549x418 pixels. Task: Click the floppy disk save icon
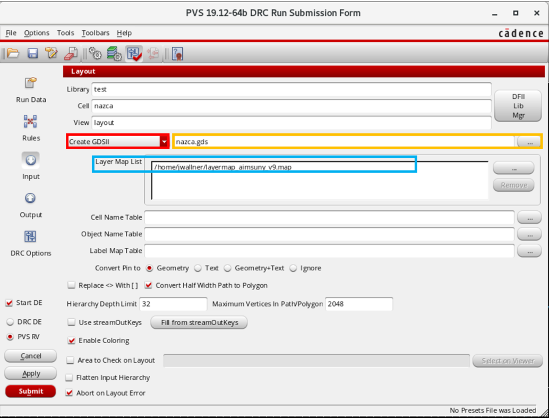[x=32, y=54]
